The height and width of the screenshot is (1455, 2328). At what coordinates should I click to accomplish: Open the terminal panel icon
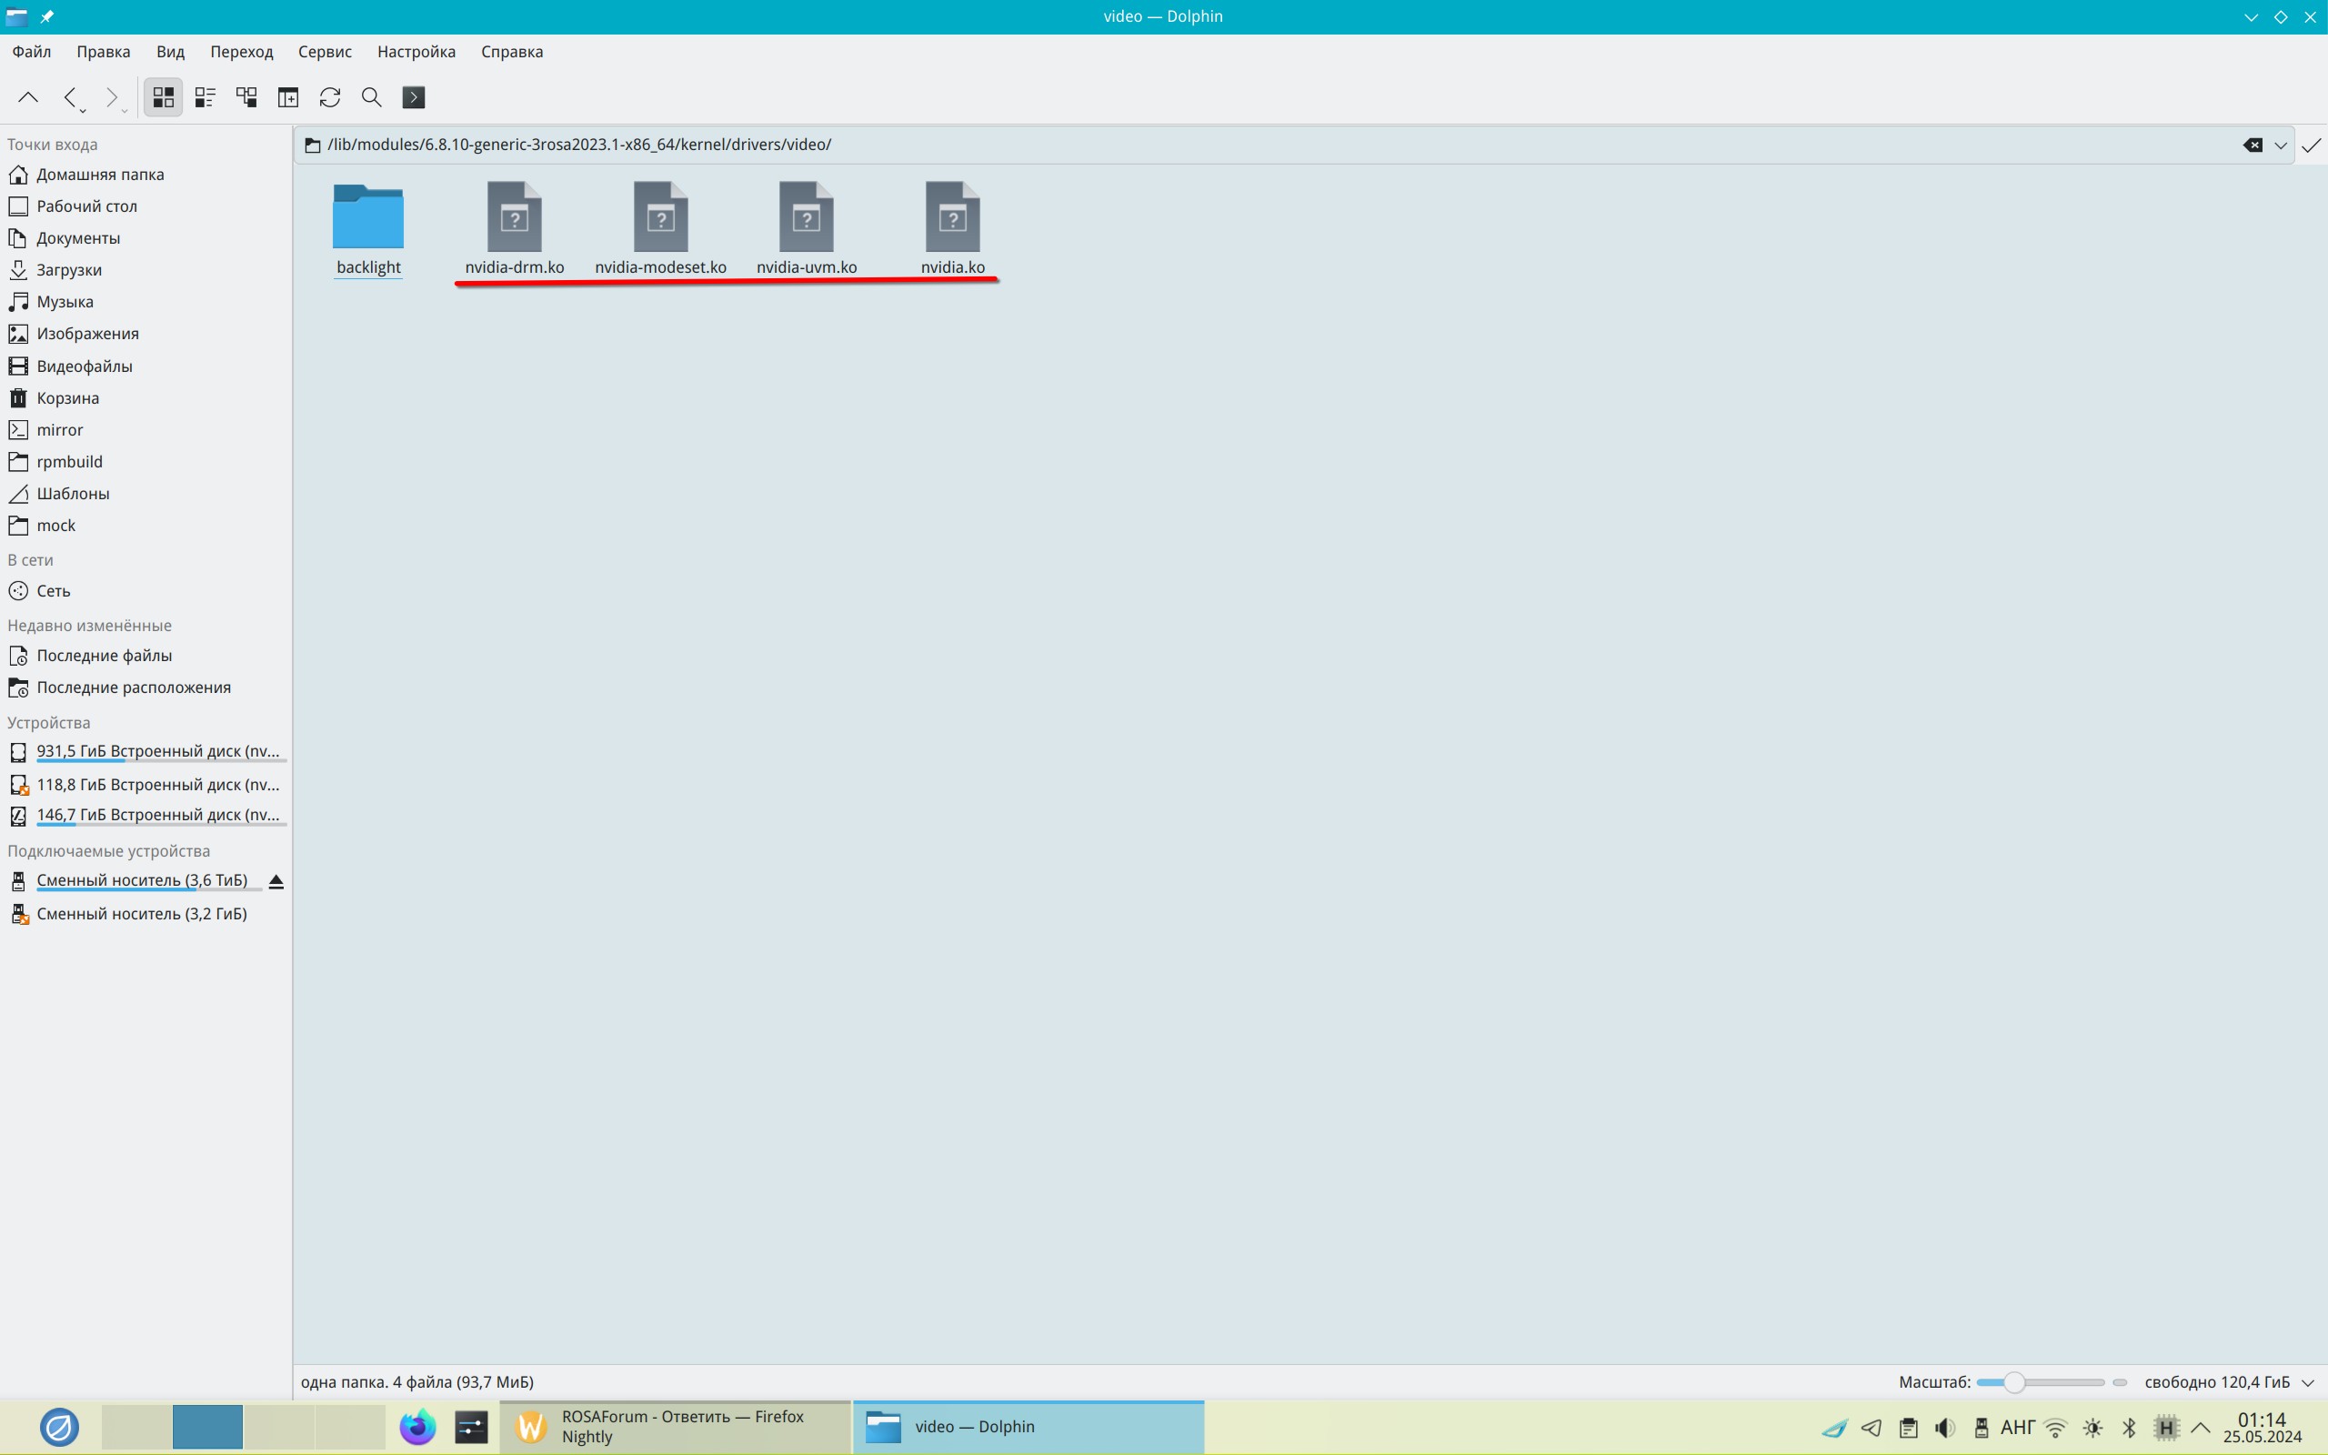click(x=414, y=97)
